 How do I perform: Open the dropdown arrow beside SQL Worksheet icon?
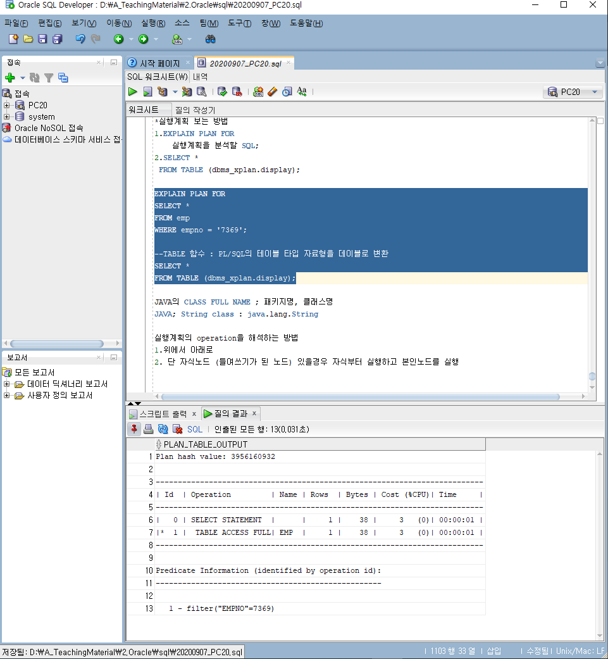coord(189,39)
